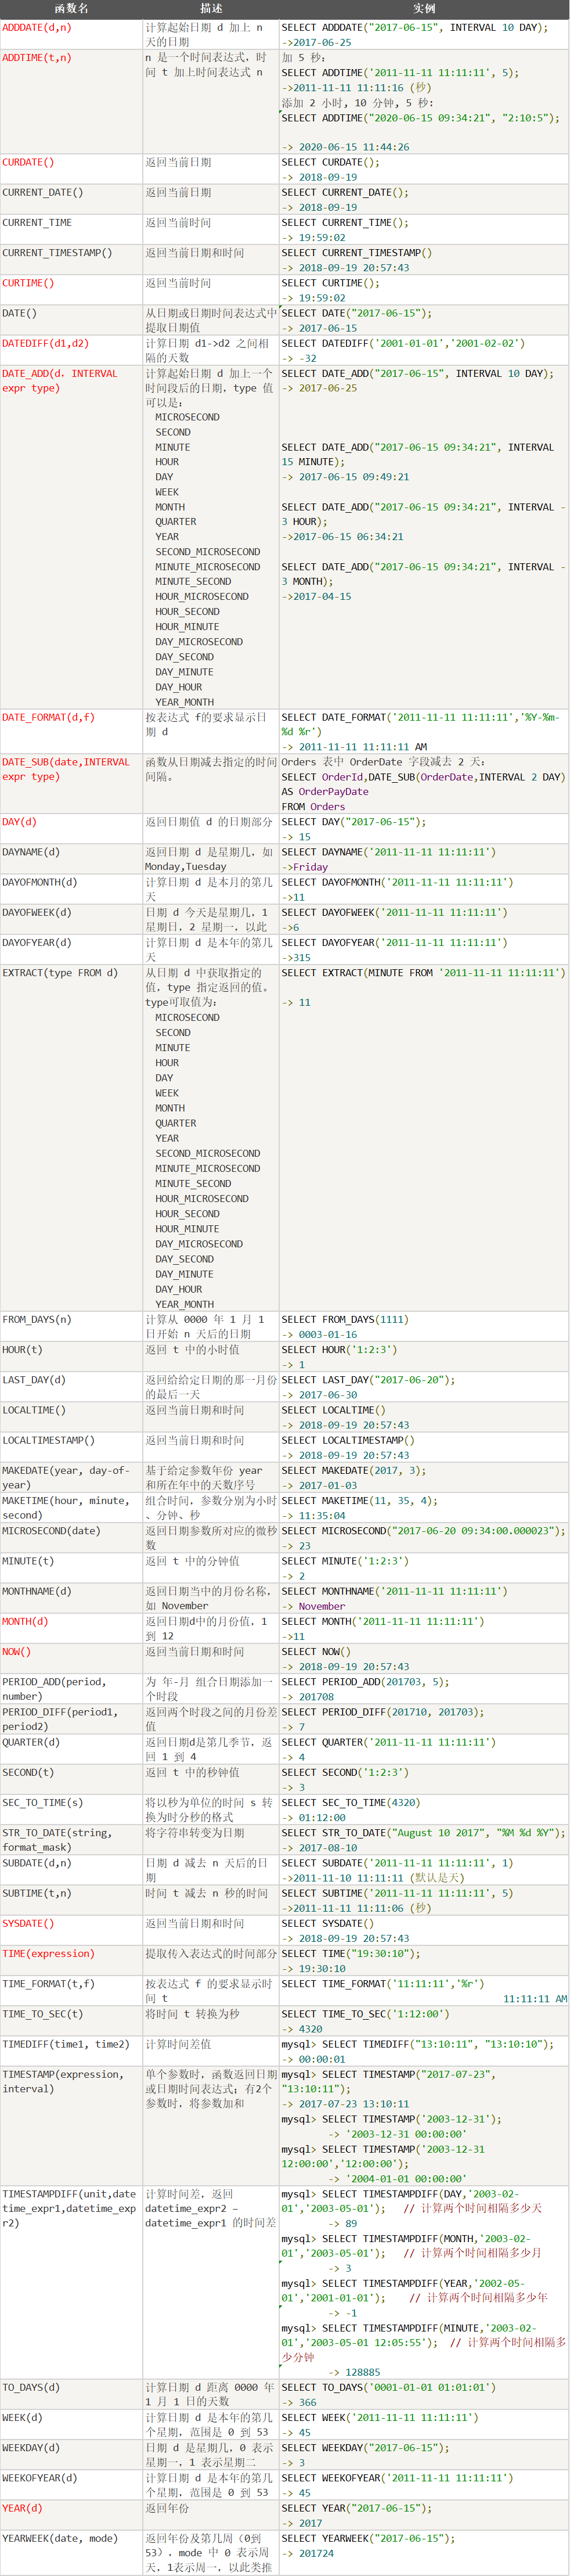Open the ADDTIME(t,n) function link

(x=37, y=58)
